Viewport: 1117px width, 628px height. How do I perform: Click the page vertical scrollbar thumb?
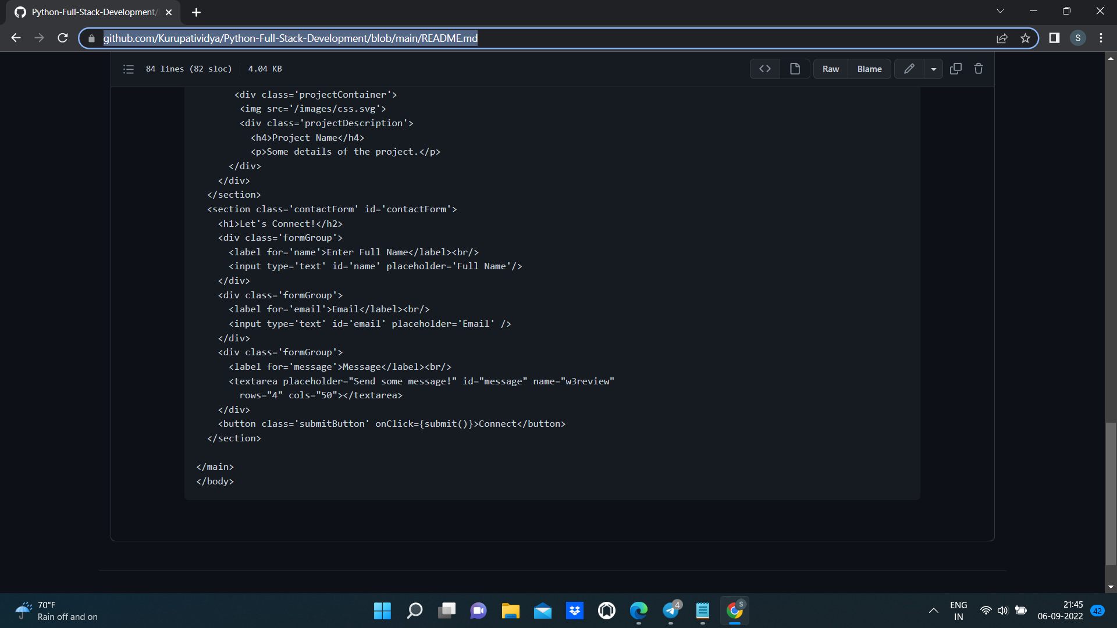tap(1111, 494)
